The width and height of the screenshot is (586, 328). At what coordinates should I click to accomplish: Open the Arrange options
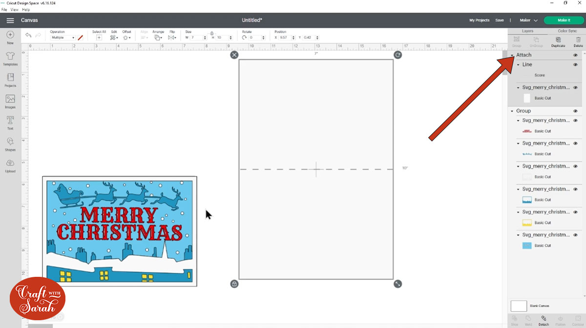click(158, 38)
